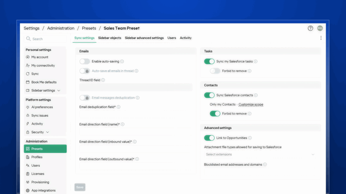Open the Activity tab in preset
The width and height of the screenshot is (346, 194).
tap(186, 38)
